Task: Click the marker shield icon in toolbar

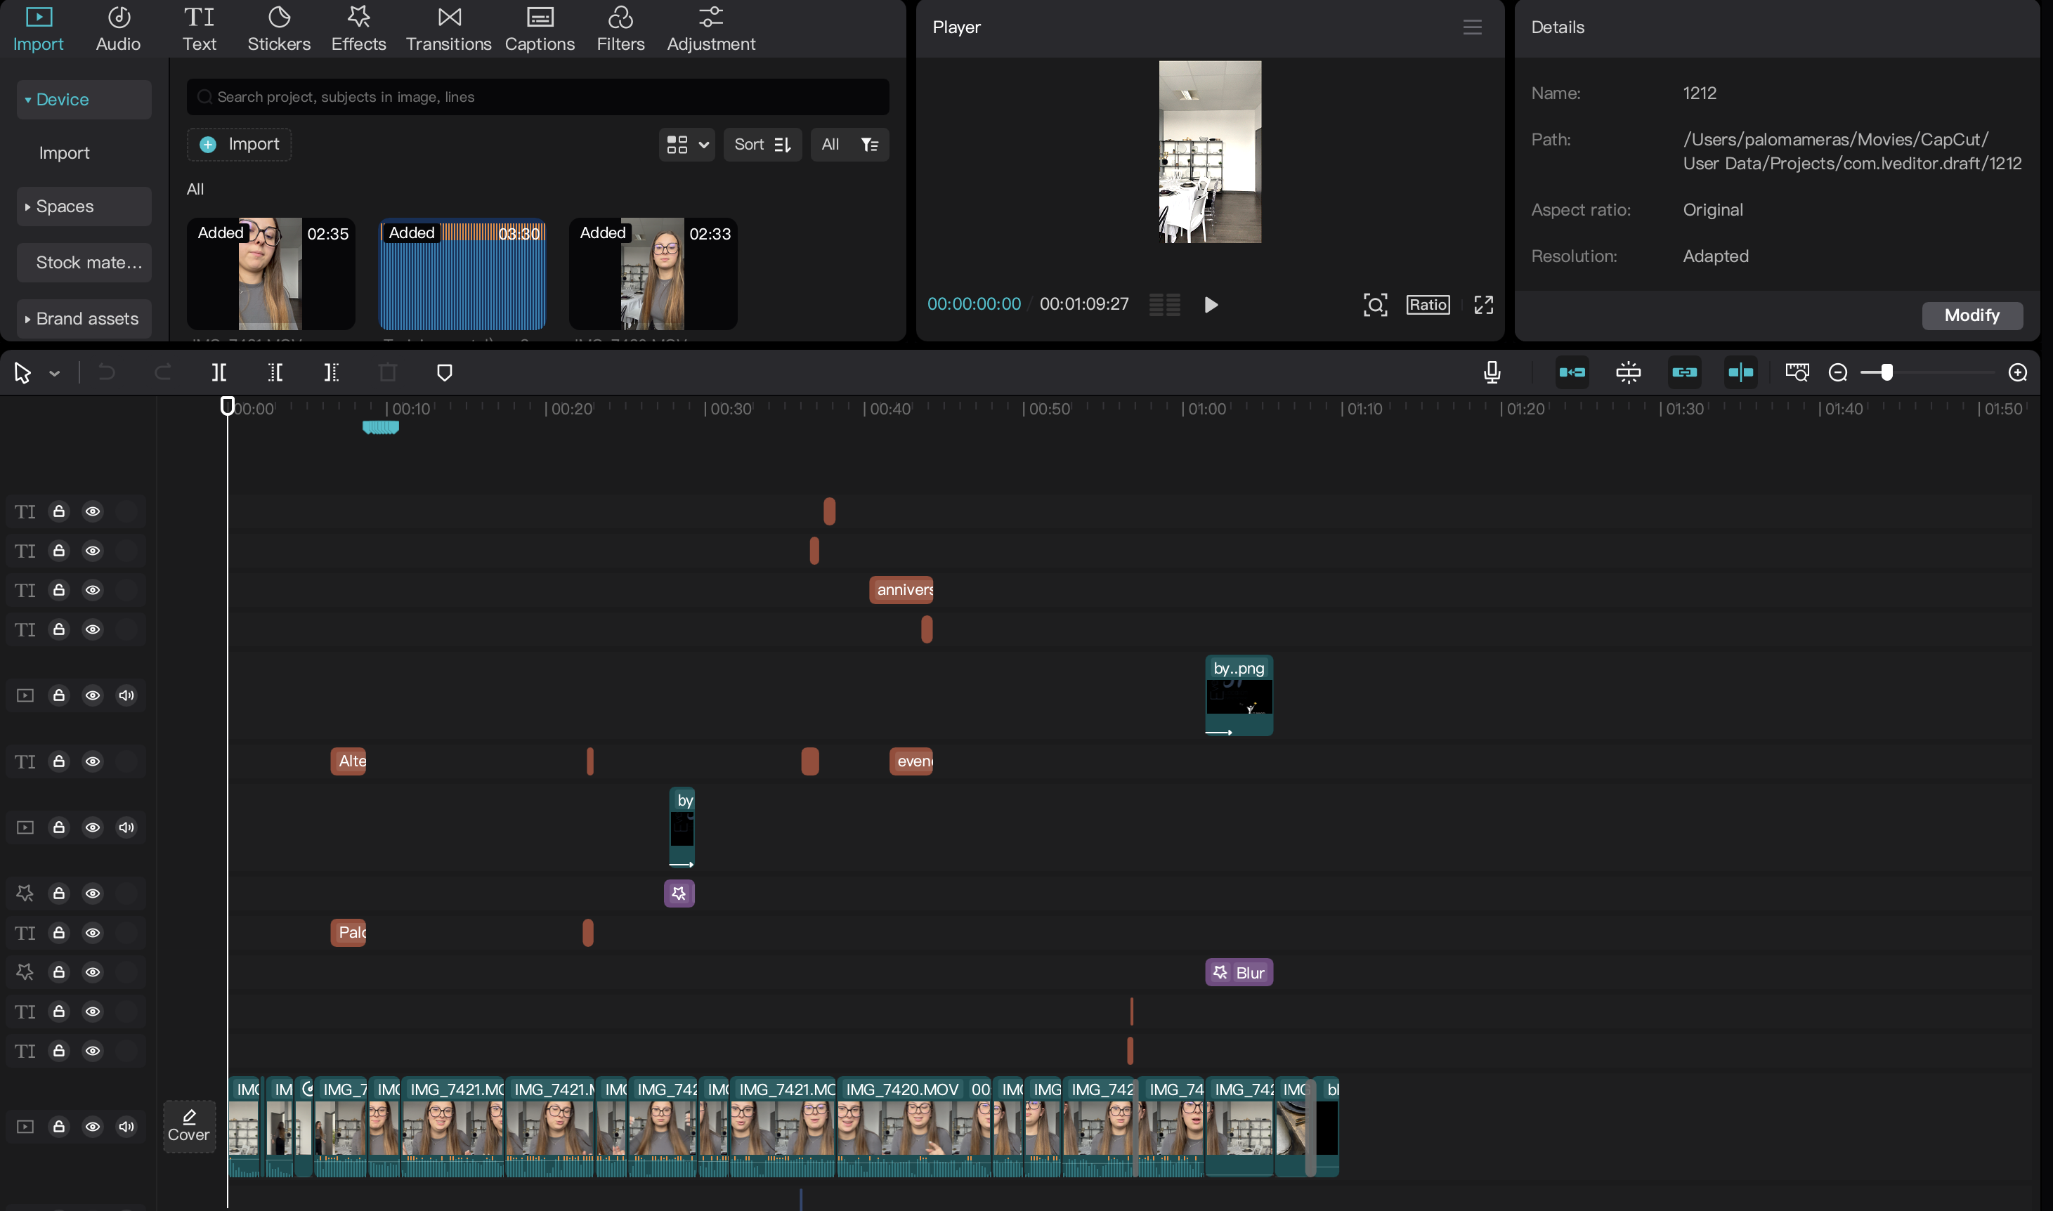Action: [x=444, y=373]
